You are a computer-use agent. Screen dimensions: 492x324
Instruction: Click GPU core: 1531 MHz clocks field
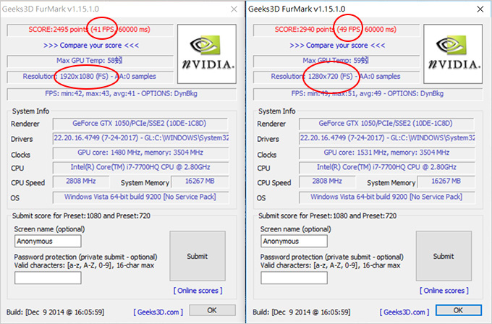click(x=387, y=153)
